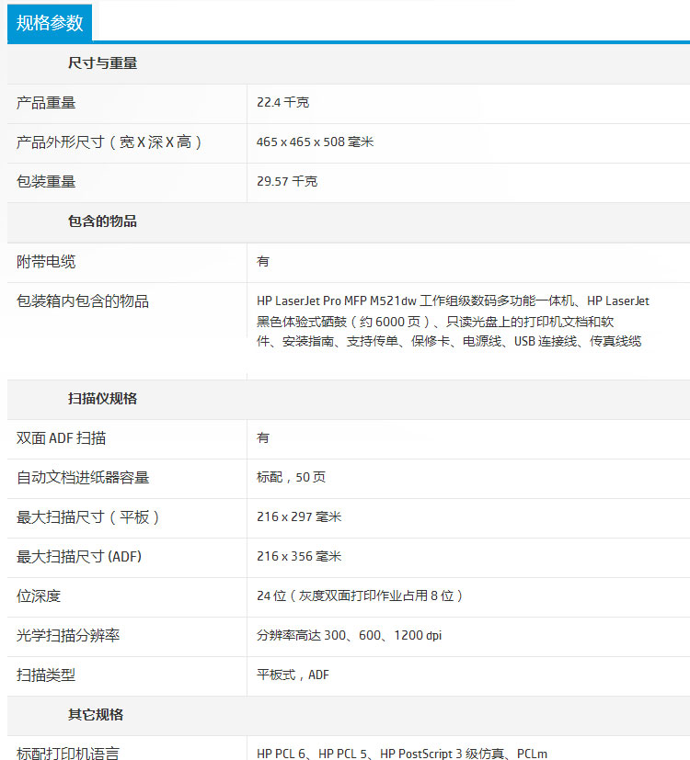690x760 pixels.
Task: Select the 有 value in 附带电缆 row
Action: (263, 262)
